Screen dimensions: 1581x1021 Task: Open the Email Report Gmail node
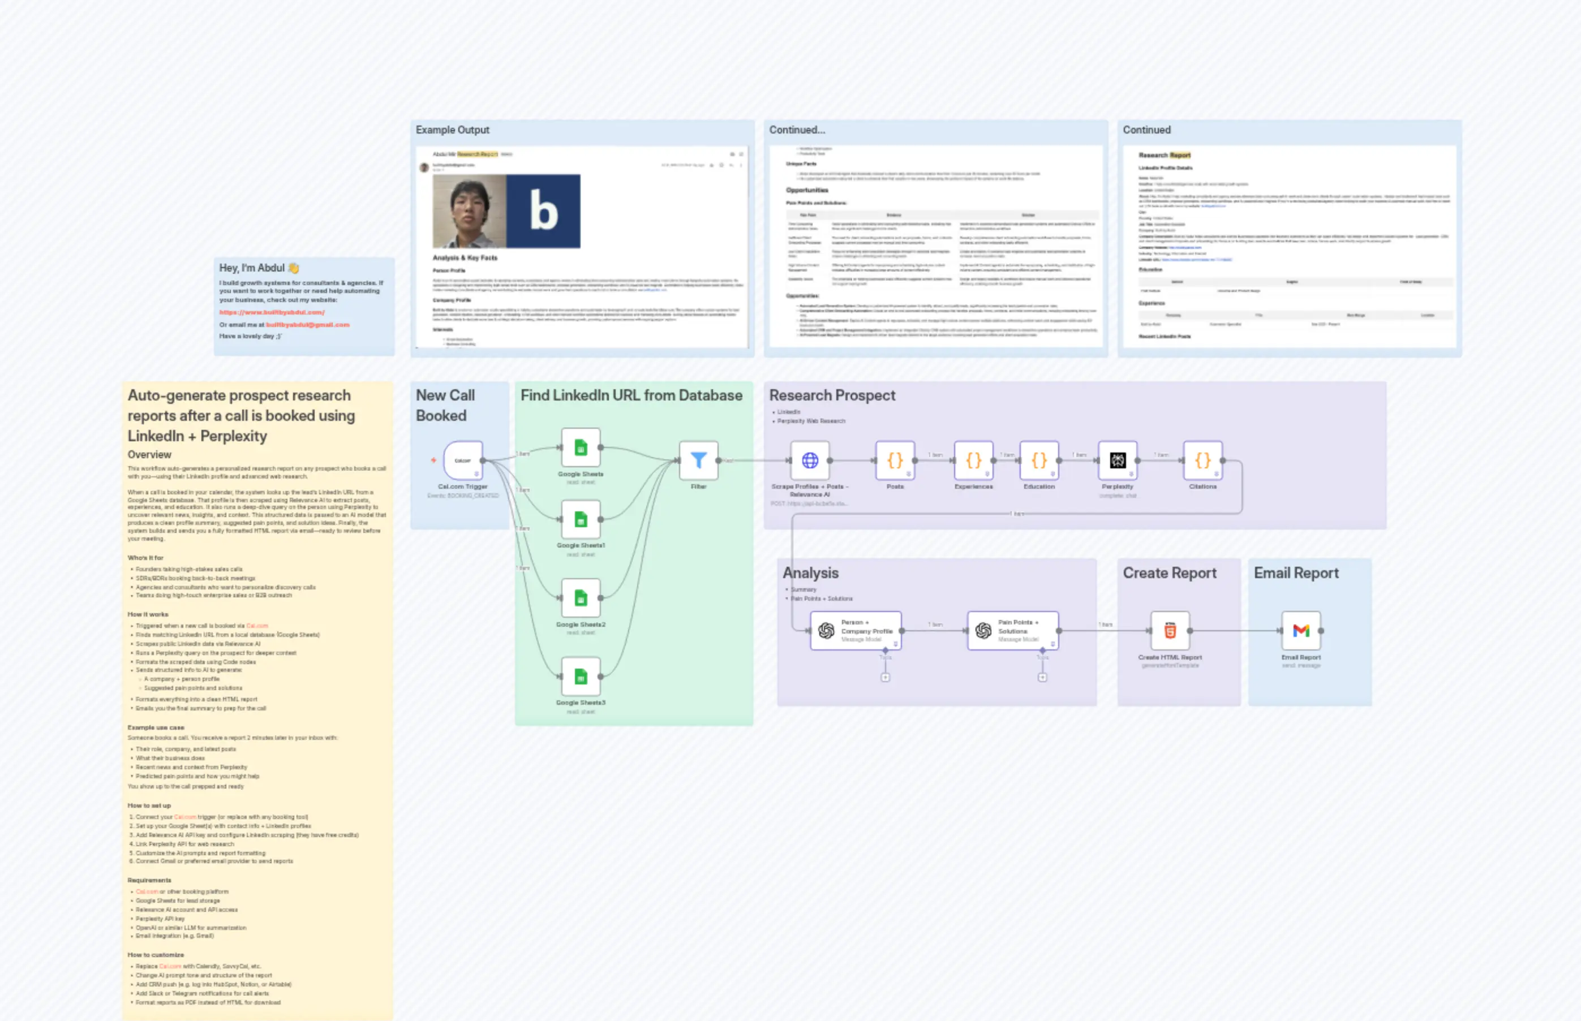(x=1301, y=631)
